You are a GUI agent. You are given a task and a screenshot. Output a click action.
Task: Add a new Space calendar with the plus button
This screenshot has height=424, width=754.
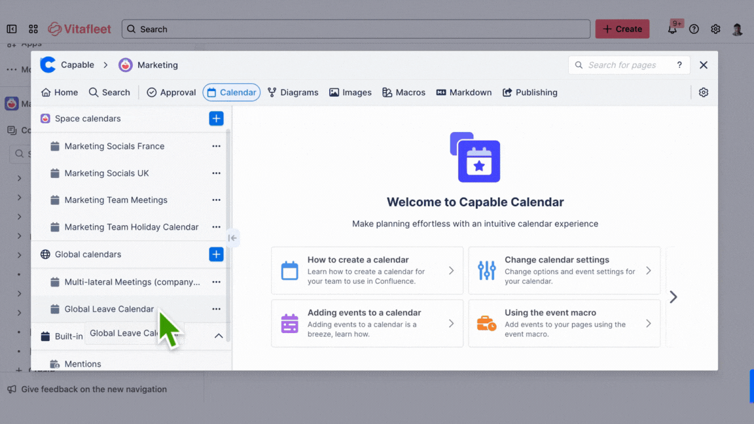point(216,118)
